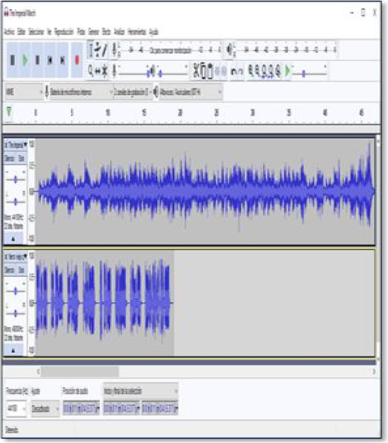Collapse the first track using arrow button
Image resolution: width=388 pixels, height=443 pixels.
[14, 239]
